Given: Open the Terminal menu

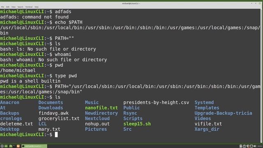Looking at the screenshot, I should [29, 7].
